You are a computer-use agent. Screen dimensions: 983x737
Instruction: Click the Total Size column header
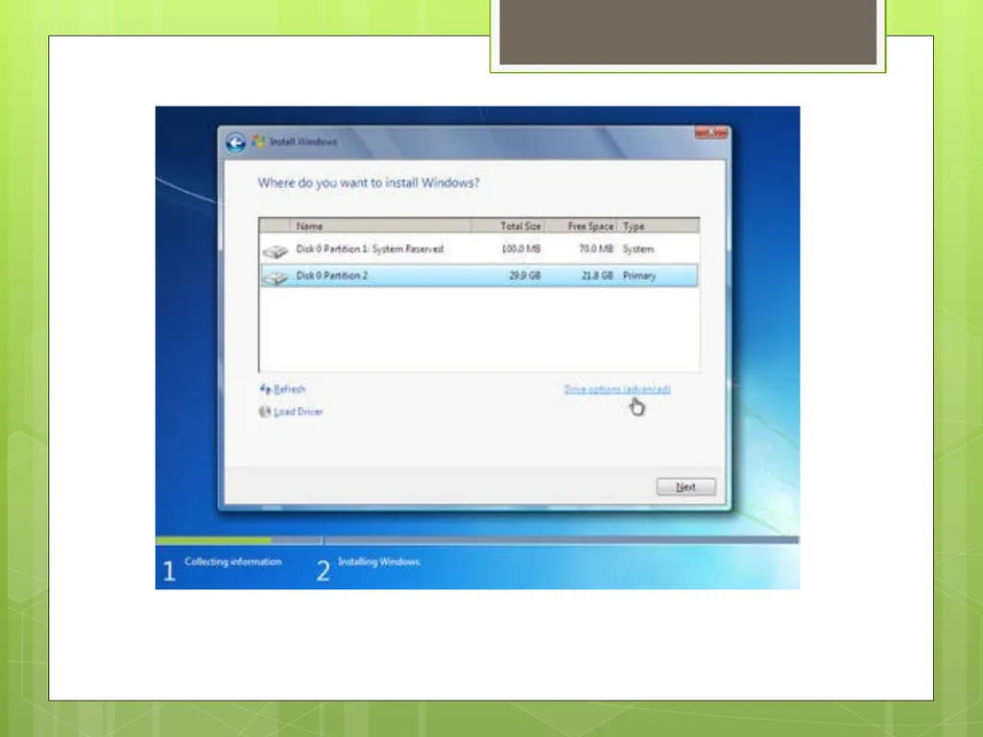(x=509, y=226)
